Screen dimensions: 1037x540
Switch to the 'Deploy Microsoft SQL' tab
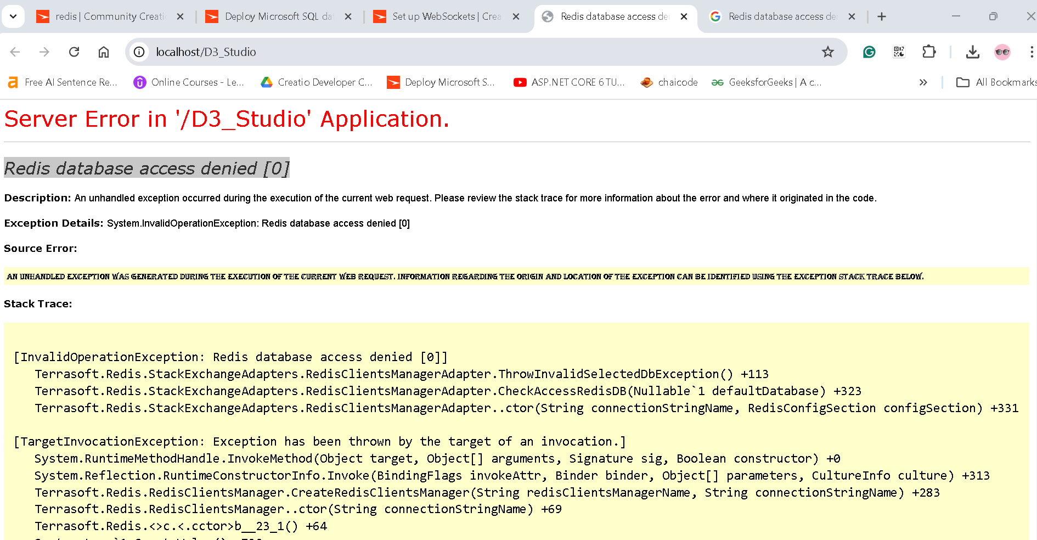point(279,16)
